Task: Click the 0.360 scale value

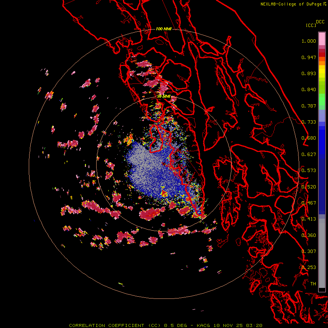Action: click(309, 235)
